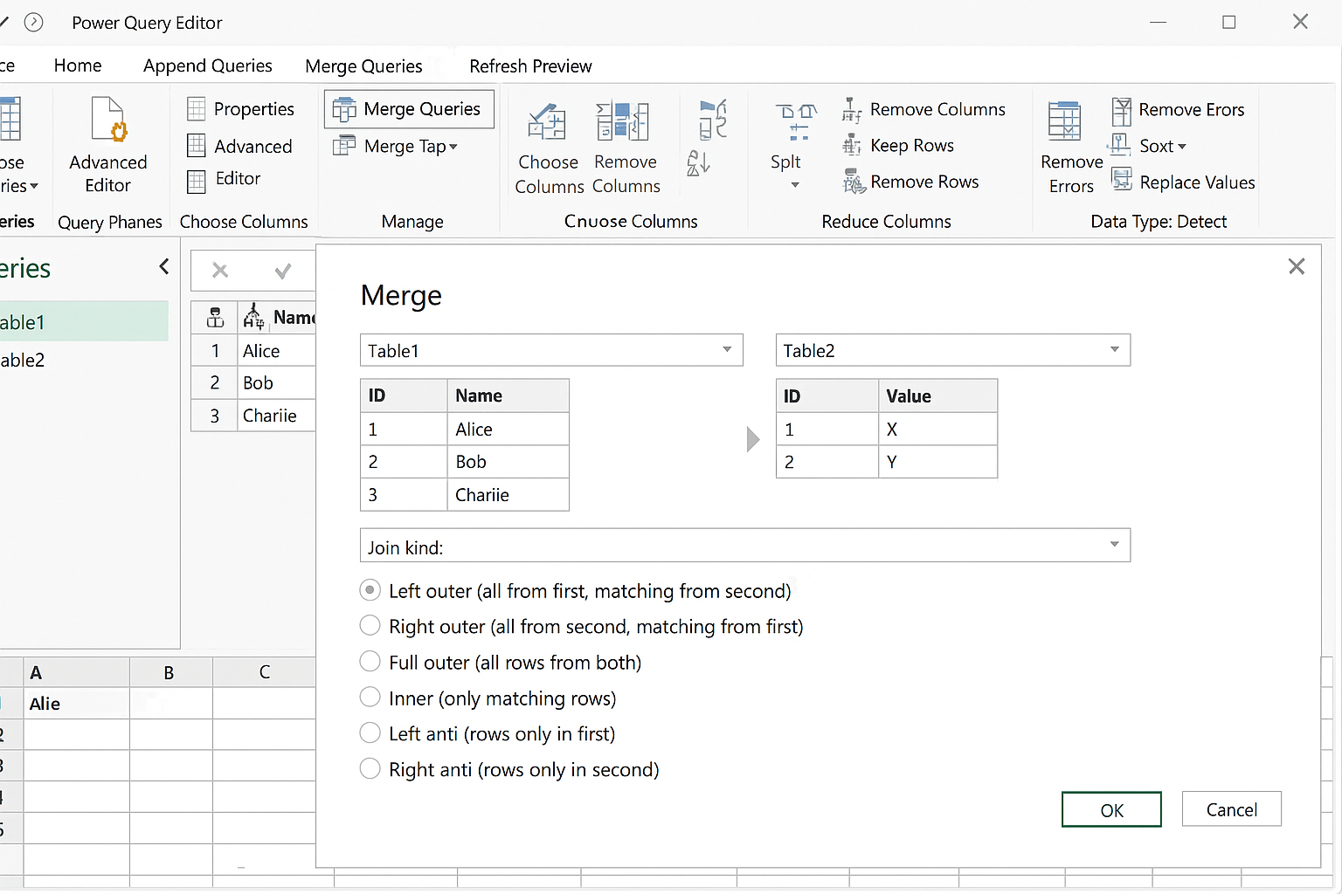Select Inner join option
This screenshot has height=894, width=1342.
[370, 697]
